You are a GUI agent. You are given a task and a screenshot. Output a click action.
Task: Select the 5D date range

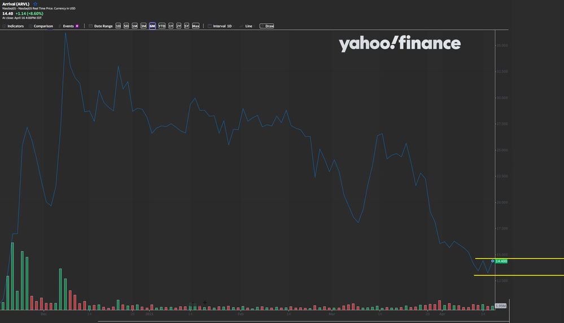(126, 26)
